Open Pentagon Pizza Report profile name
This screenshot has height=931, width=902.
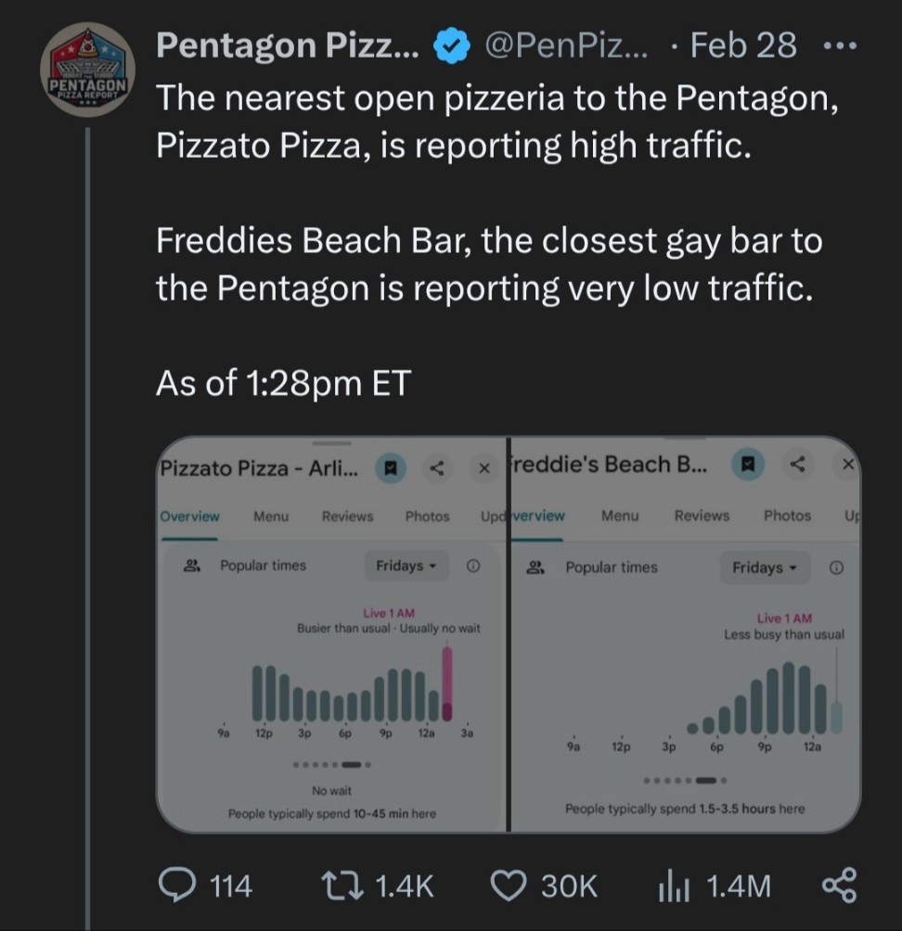[287, 45]
